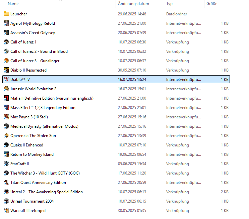Click the 'Diablo II Resurrected' file name

(28, 70)
